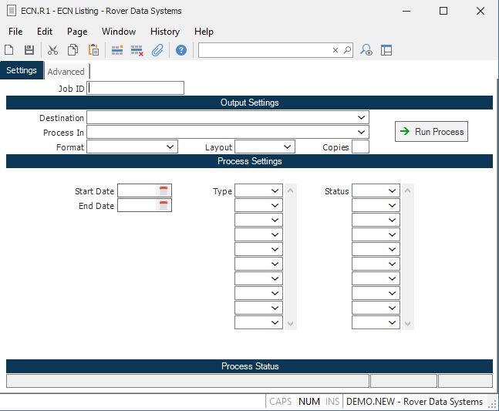Image resolution: width=499 pixels, height=411 pixels.
Task: Click the Cut scissors icon
Action: 52,50
